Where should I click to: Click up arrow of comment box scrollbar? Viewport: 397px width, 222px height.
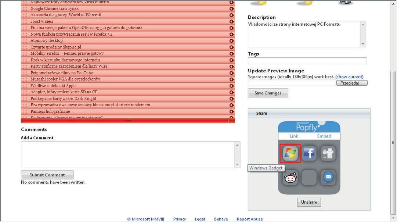pos(237,145)
